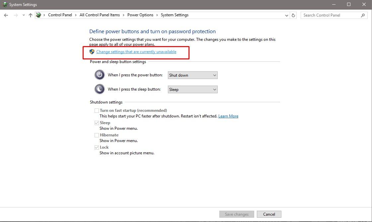The image size is (372, 222).
Task: Expand chevron after Power Options breadcrumb
Action: (x=157, y=15)
